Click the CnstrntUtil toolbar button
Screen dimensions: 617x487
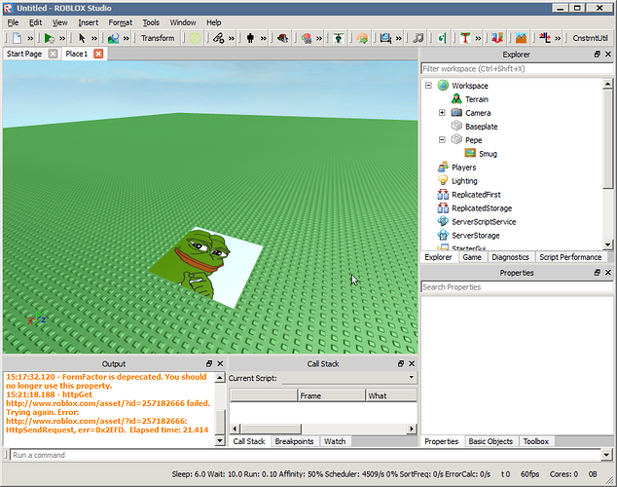(591, 38)
